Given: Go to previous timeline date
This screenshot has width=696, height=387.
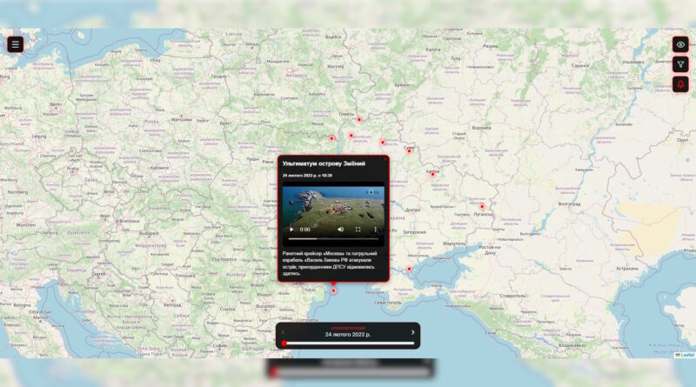Looking at the screenshot, I should coord(283,332).
